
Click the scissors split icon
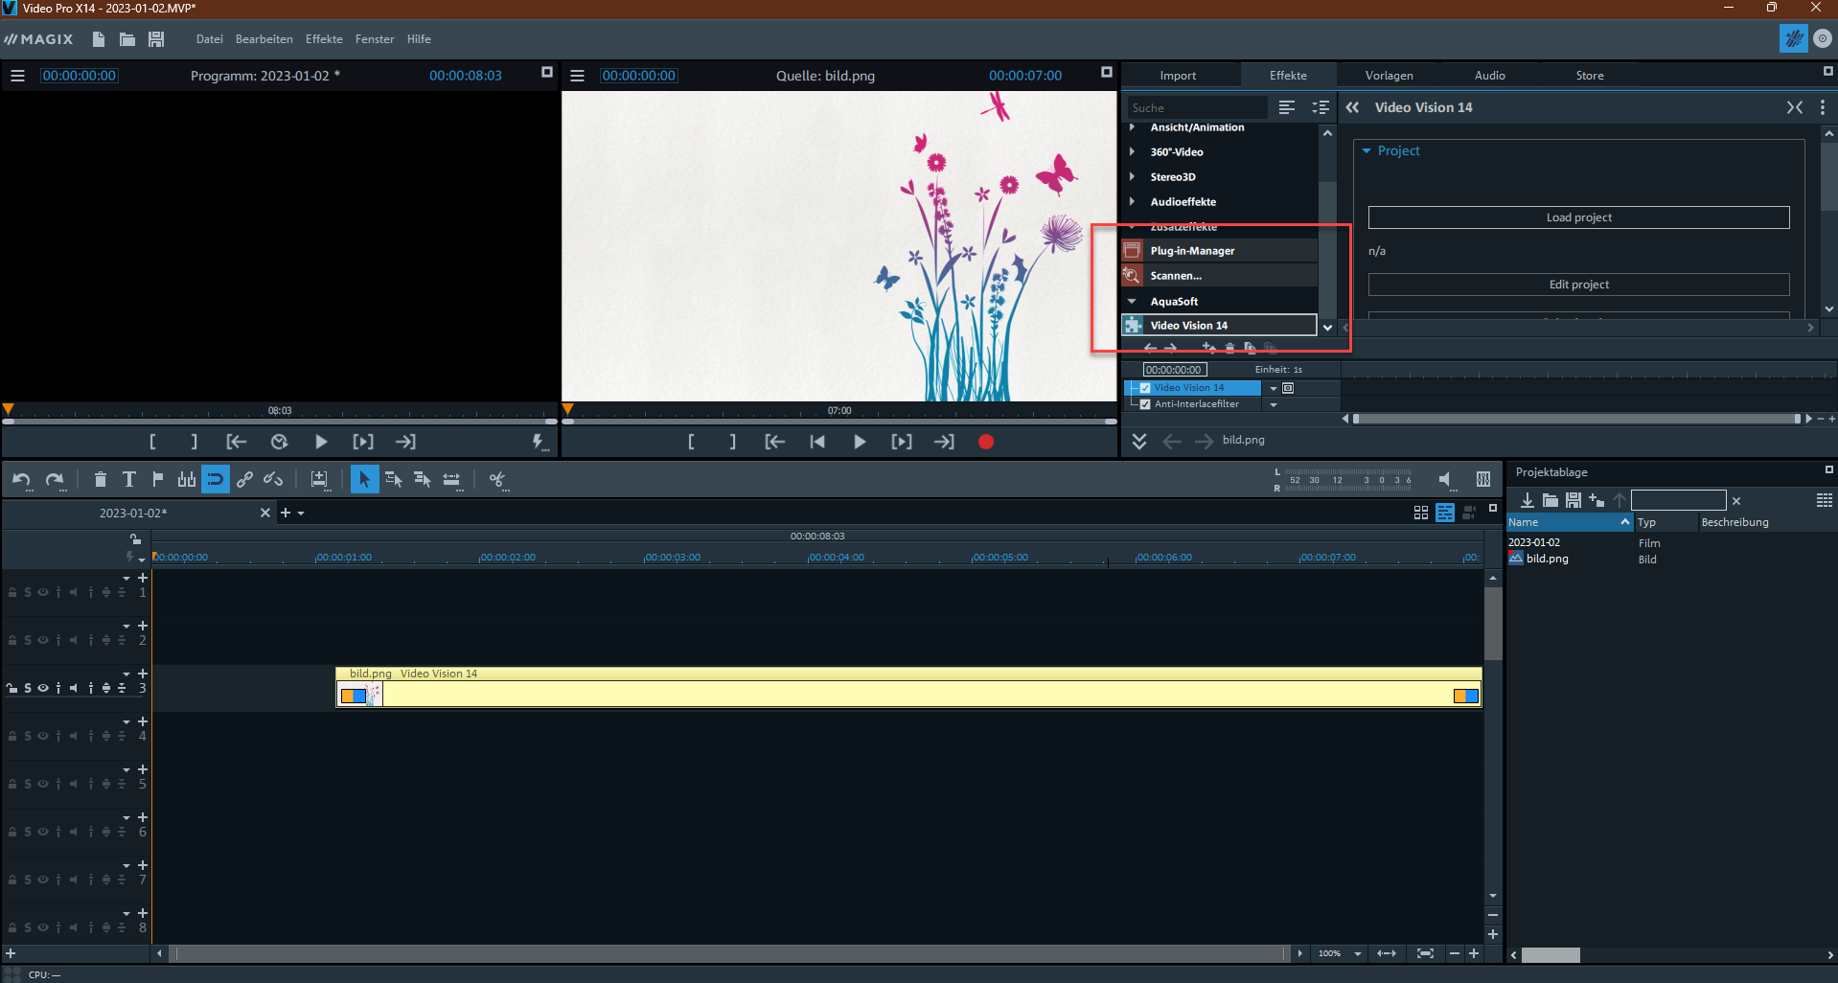[496, 480]
